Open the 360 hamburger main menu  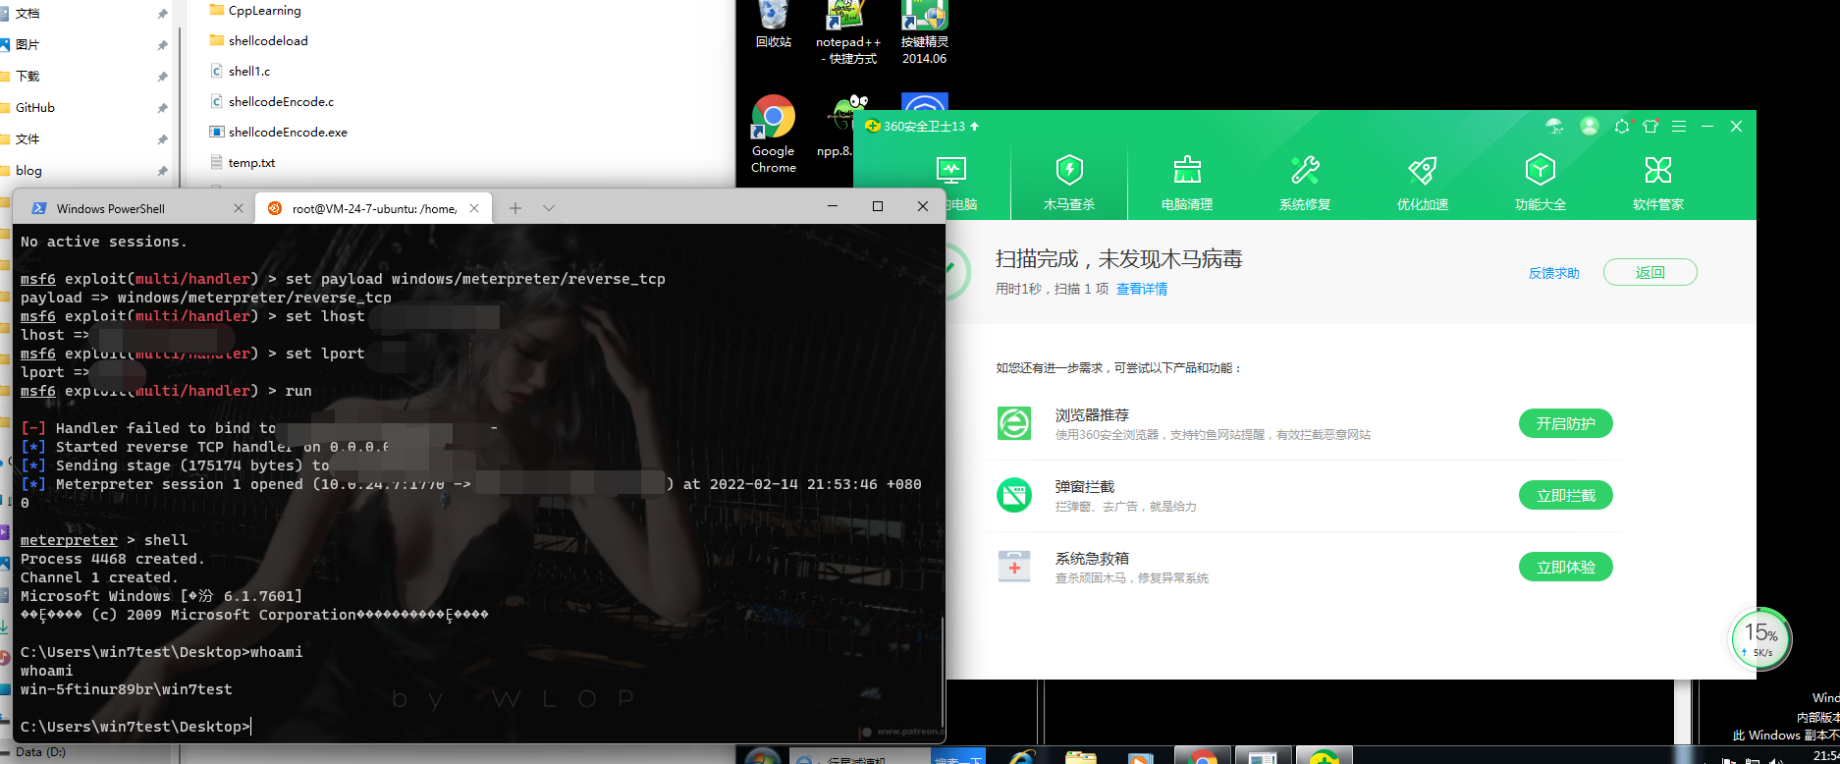pyautogui.click(x=1679, y=126)
